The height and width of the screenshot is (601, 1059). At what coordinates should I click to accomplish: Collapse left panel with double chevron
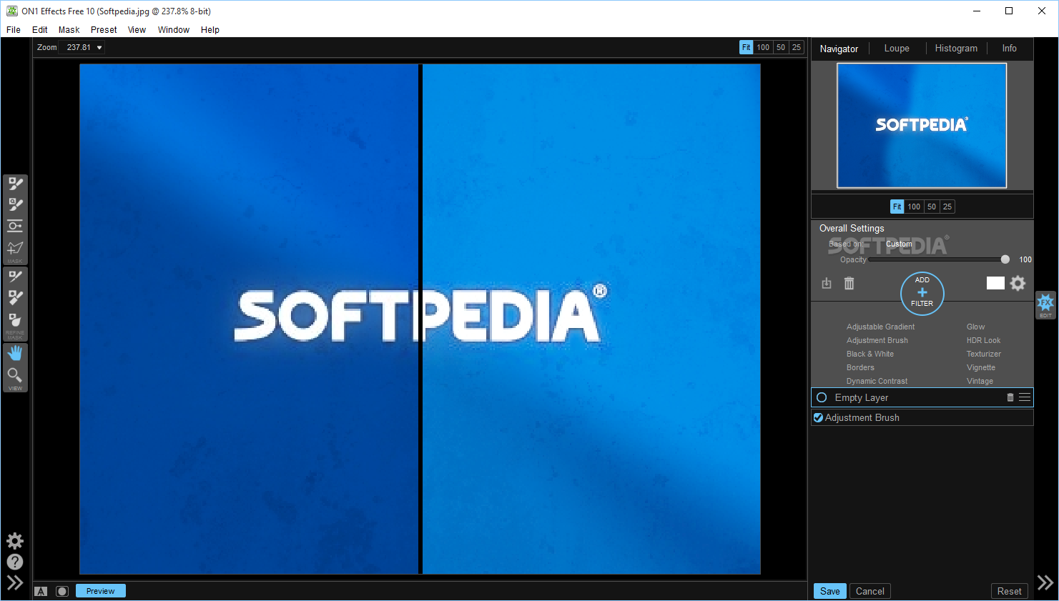coord(15,582)
